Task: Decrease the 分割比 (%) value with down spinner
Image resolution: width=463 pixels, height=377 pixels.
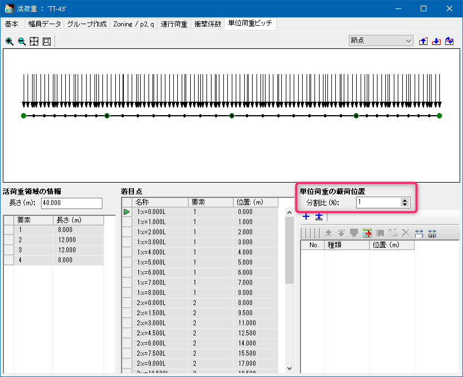Action: tap(405, 204)
